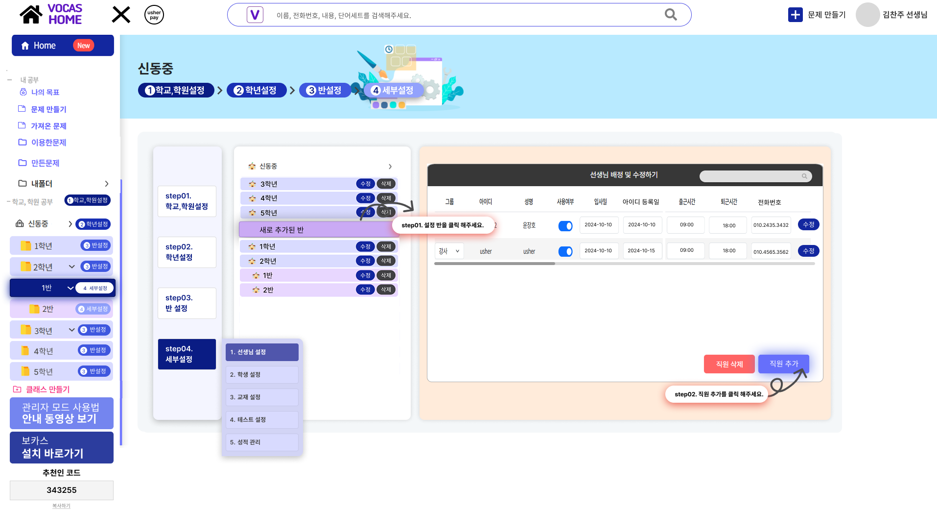Image resolution: width=937 pixels, height=511 pixels.
Task: Click the 직원 추가 button
Action: (x=784, y=364)
